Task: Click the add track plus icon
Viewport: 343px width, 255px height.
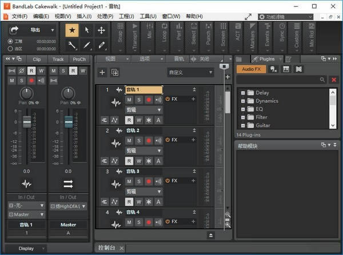Action: [102, 72]
